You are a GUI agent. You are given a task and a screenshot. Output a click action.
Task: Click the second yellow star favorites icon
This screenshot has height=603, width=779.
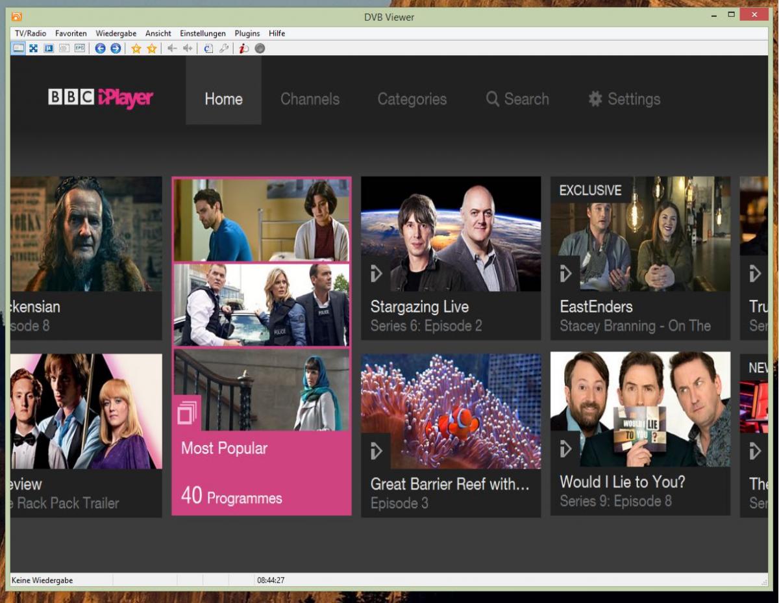(x=152, y=48)
